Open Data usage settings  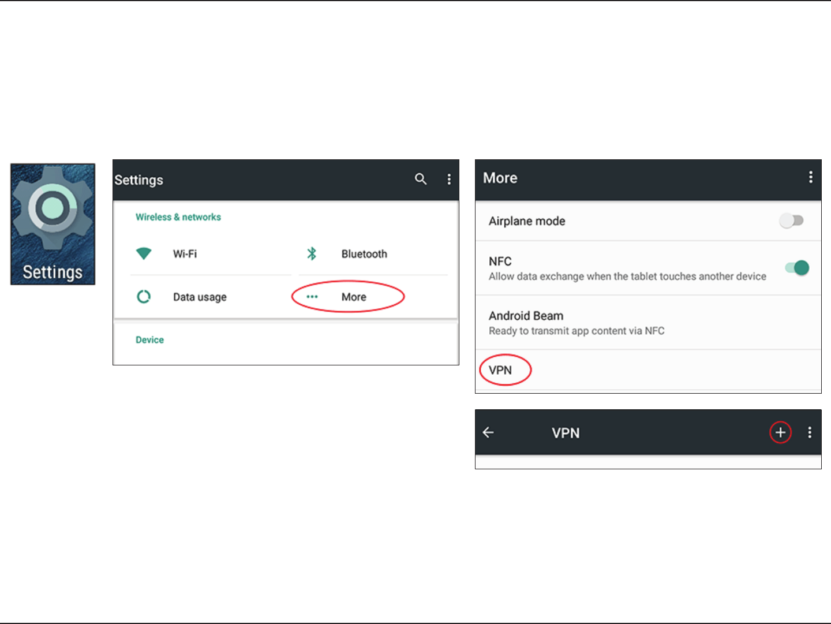point(200,297)
